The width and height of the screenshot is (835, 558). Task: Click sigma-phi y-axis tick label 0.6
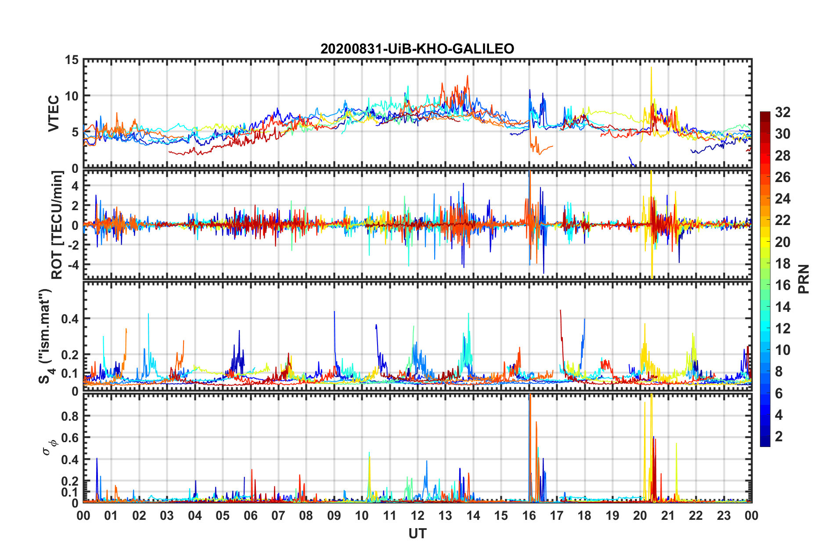[x=70, y=438]
